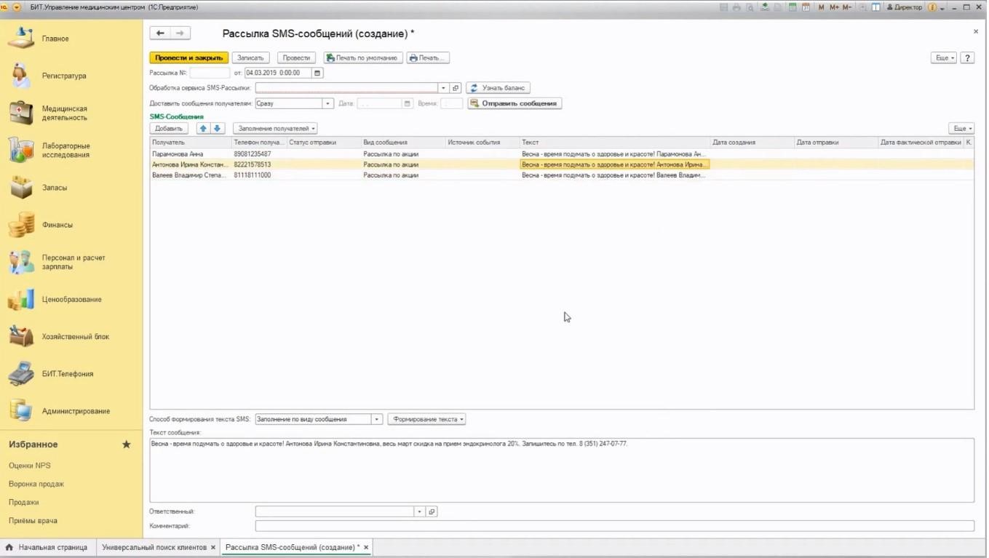Click the help question mark button
The image size is (989, 558).
pyautogui.click(x=967, y=57)
